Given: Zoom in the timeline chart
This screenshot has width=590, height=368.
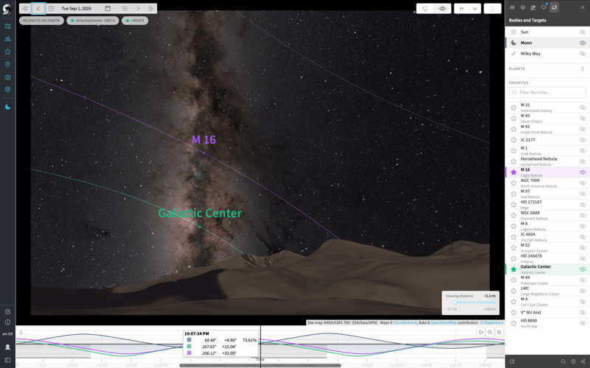Looking at the screenshot, I should click(x=499, y=332).
